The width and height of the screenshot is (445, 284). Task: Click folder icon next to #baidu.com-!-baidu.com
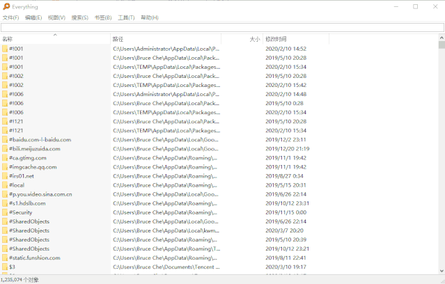[x=5, y=139]
